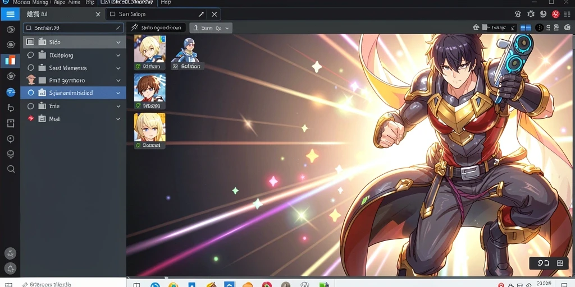Screen dimensions: 575x287
Task: Click the red circular icon at top right
Action: coord(555,14)
